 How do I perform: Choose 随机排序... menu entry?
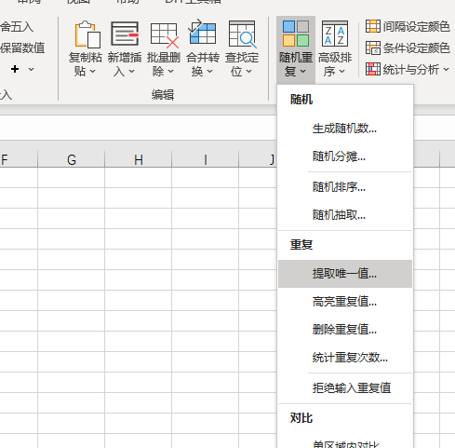click(x=345, y=187)
